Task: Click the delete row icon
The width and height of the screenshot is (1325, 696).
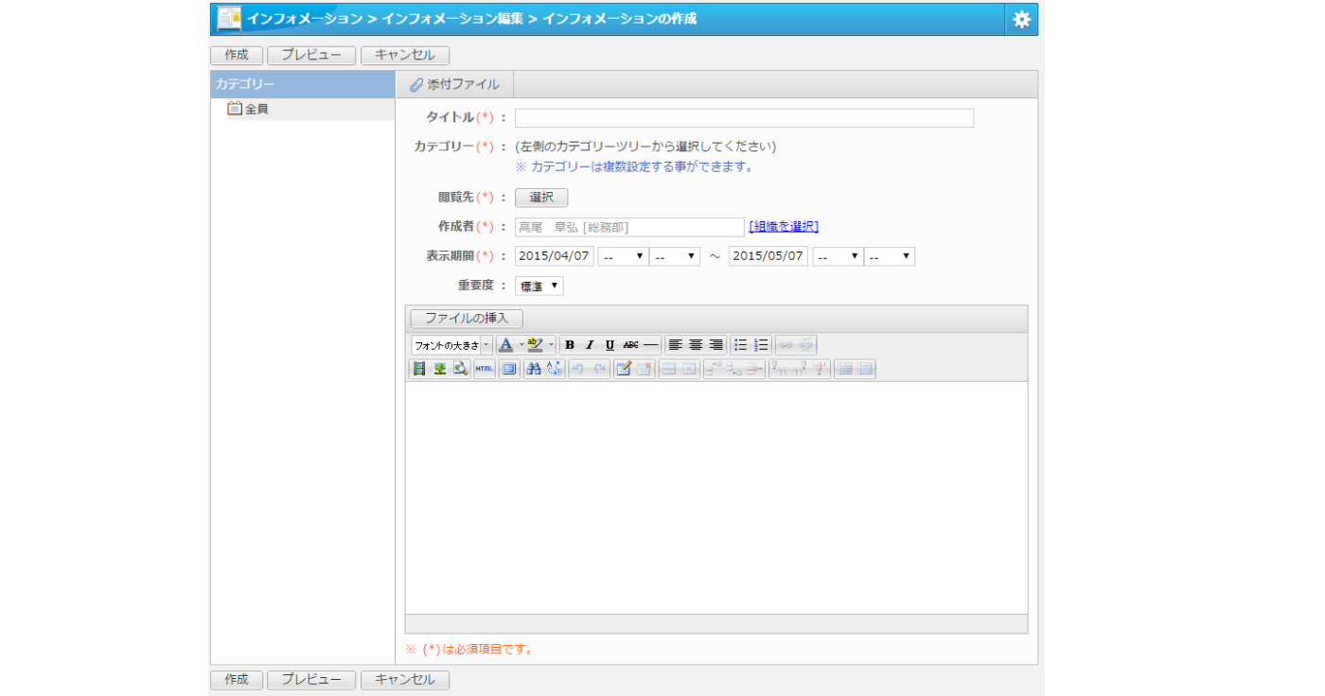Action: click(755, 369)
